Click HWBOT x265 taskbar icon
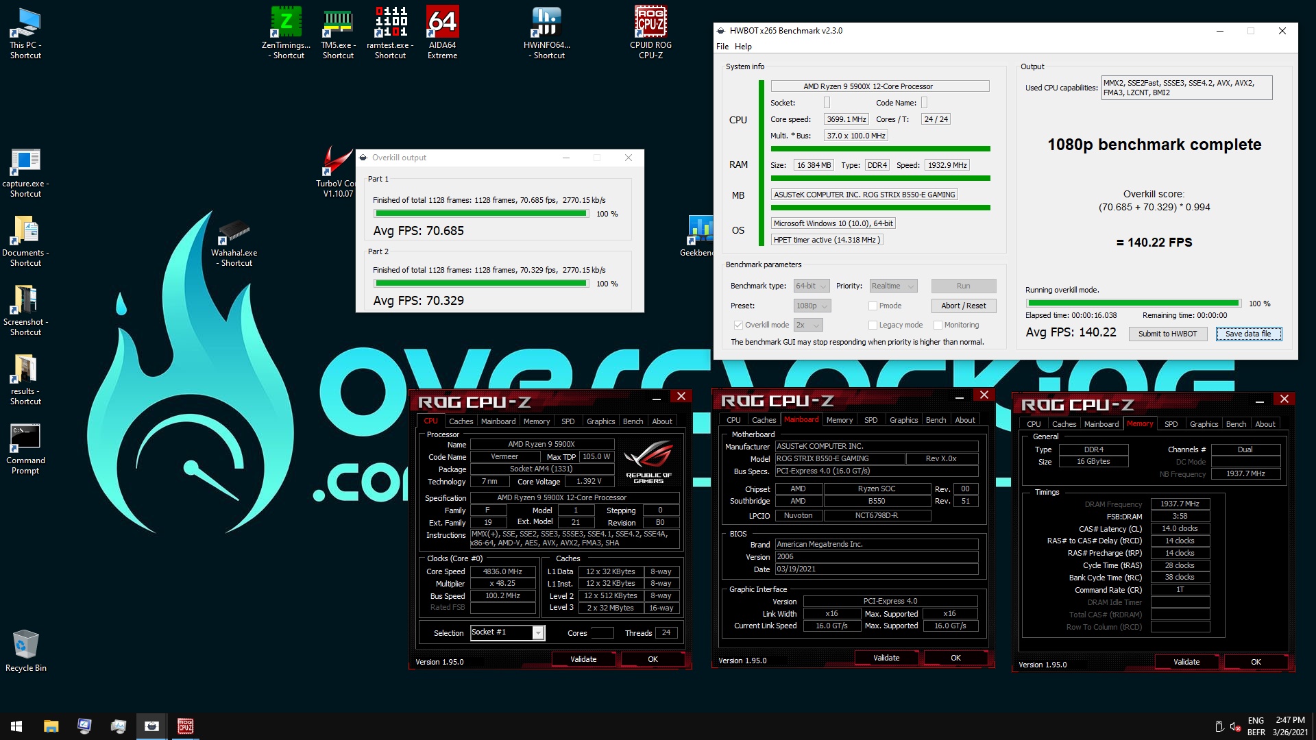The width and height of the screenshot is (1316, 740). click(x=151, y=726)
